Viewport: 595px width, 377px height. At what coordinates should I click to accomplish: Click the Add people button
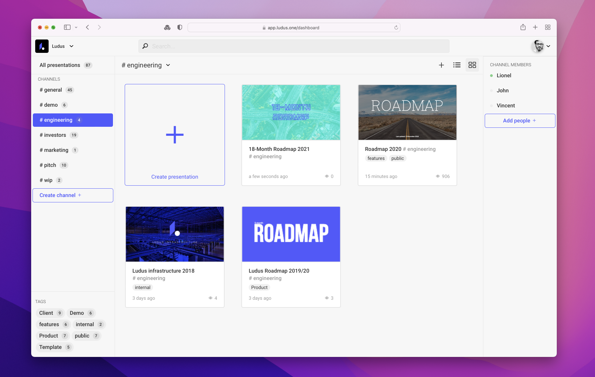[520, 120]
